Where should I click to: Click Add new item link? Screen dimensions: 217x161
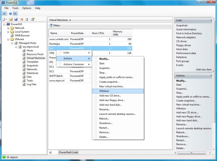[204, 69]
